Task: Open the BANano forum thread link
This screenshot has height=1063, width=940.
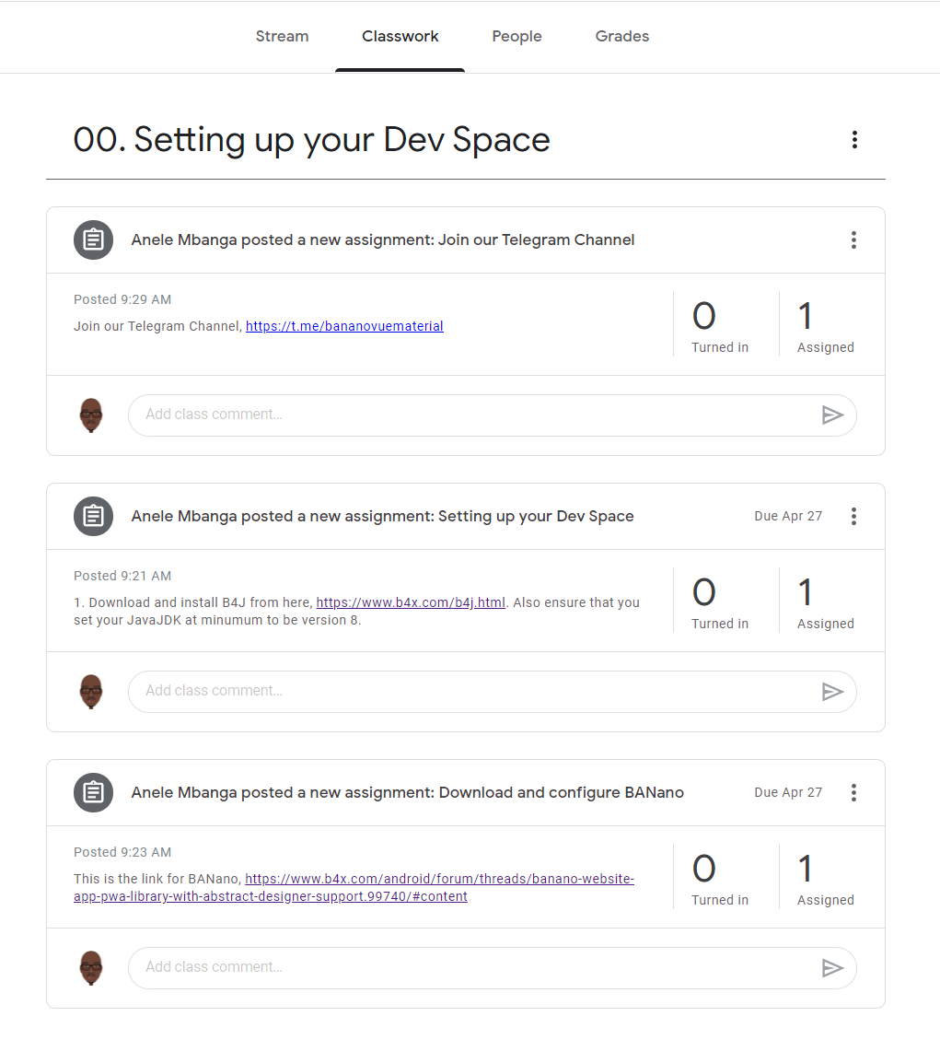Action: (x=439, y=879)
